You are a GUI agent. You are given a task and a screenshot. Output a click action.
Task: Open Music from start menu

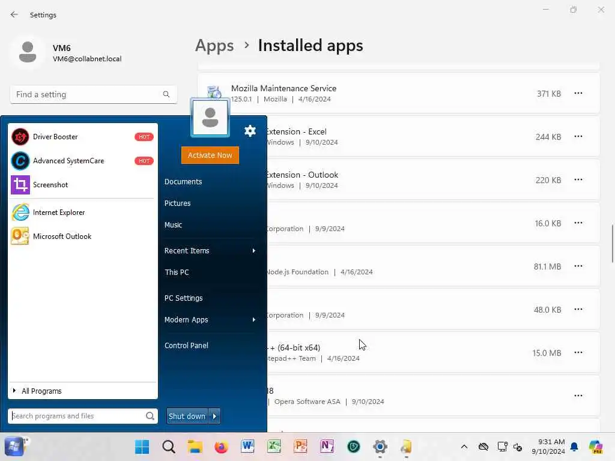(x=173, y=224)
